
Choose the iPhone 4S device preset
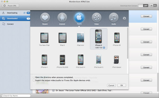coord(117,39)
